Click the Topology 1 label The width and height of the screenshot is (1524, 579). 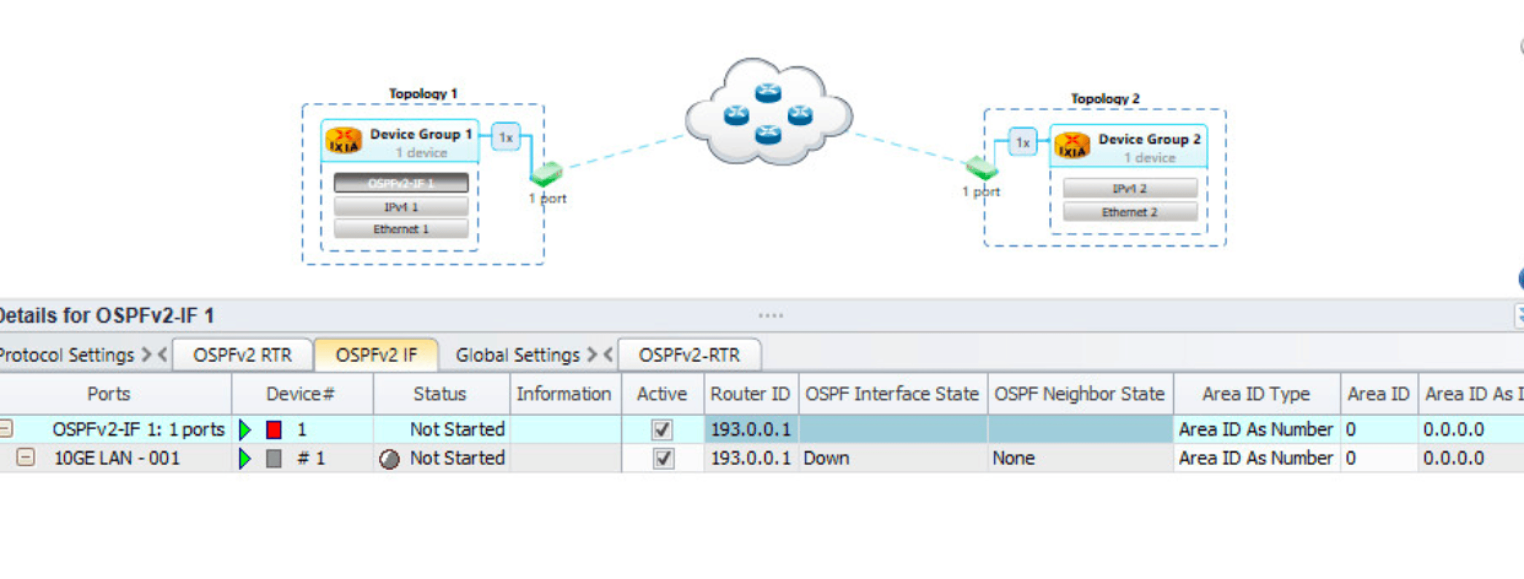[423, 94]
